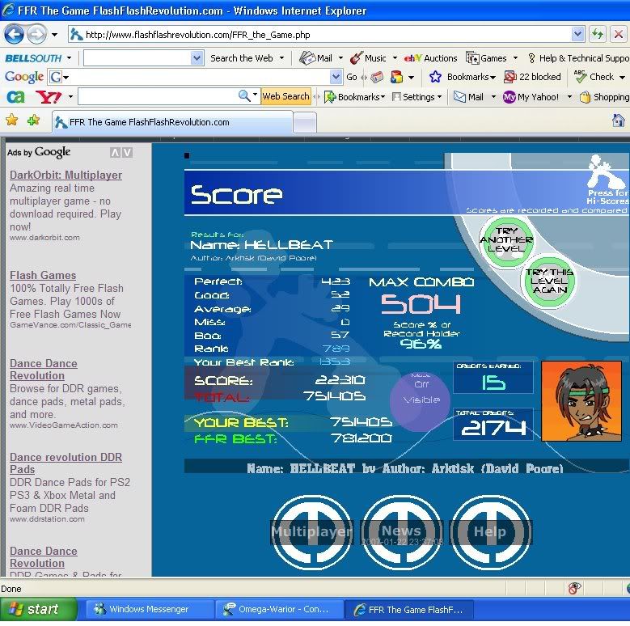Click the green Refresh page icon
This screenshot has height=626, width=630.
click(598, 35)
